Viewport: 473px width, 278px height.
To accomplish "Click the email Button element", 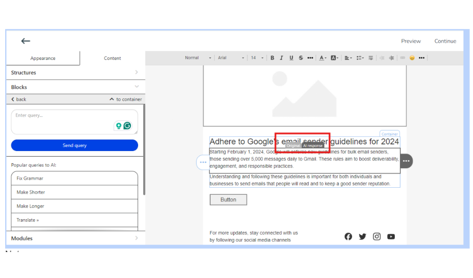I will coord(228,200).
